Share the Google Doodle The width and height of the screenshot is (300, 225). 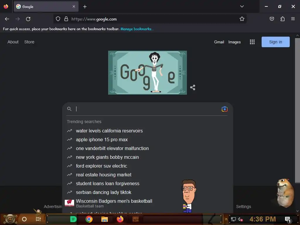[193, 87]
